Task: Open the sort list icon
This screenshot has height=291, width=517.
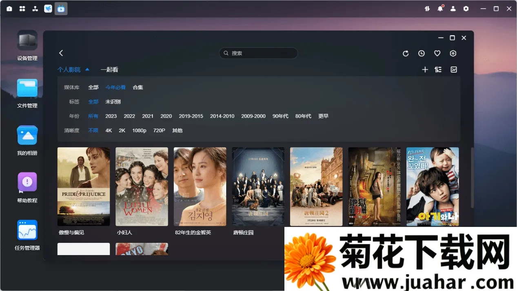Action: point(438,70)
